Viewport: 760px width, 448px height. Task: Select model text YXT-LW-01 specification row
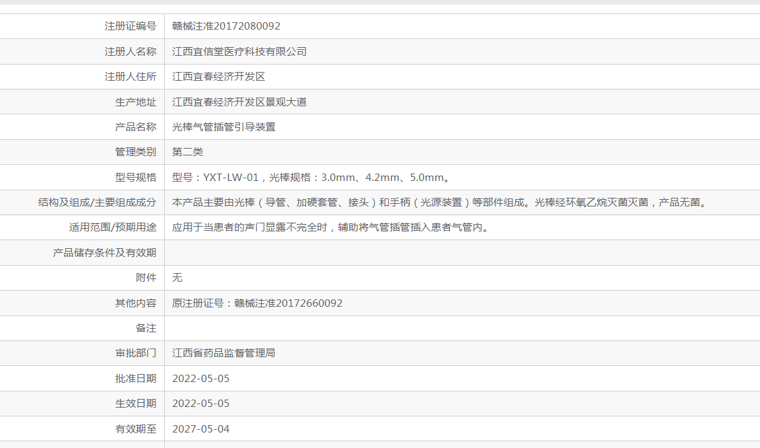pos(311,177)
